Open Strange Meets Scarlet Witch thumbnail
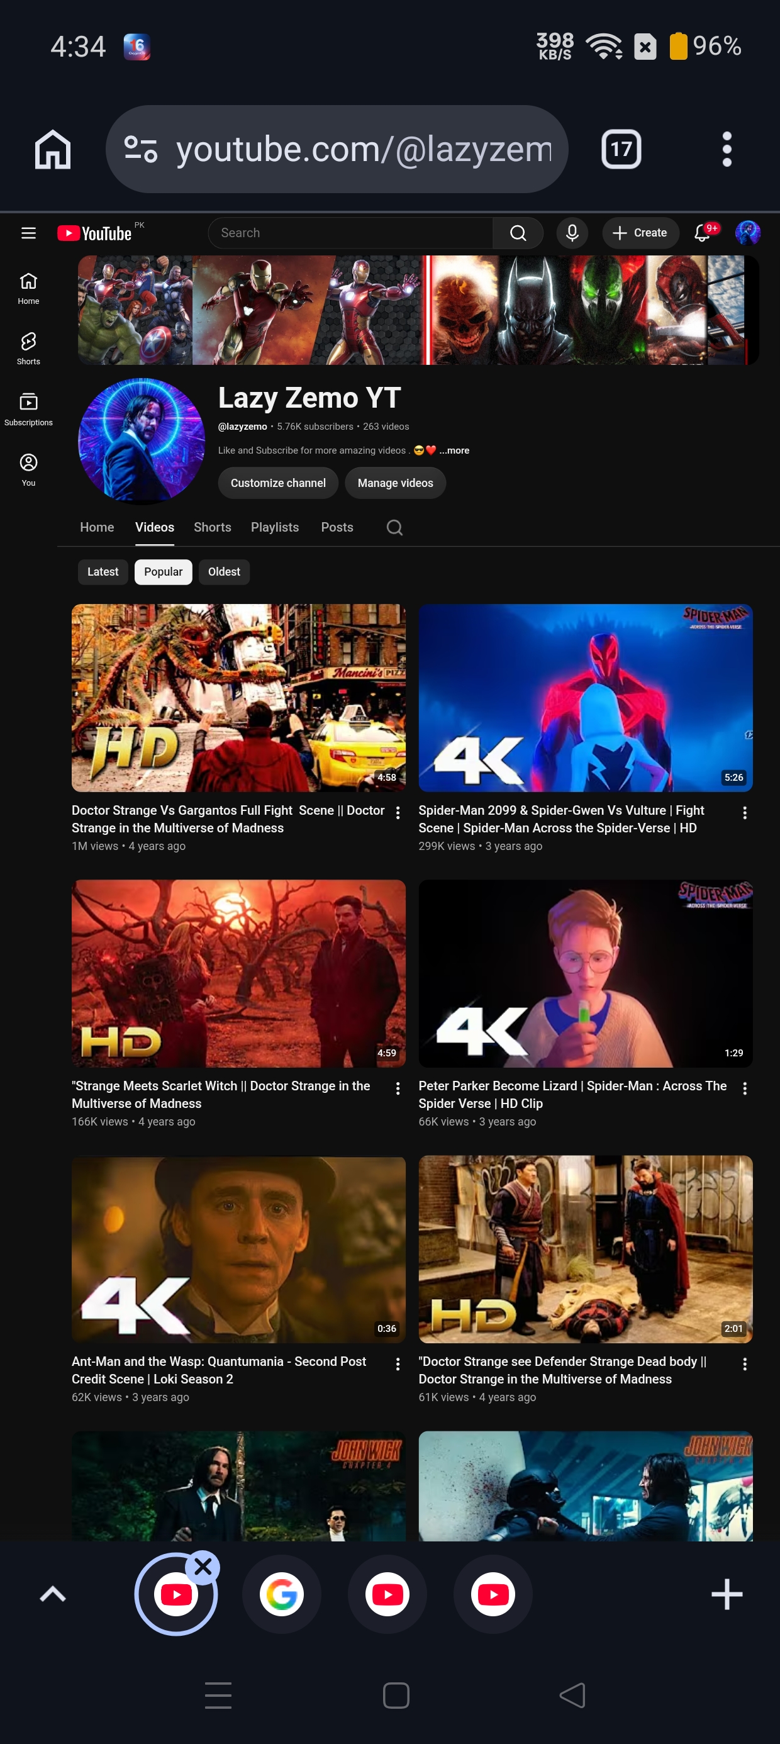 (239, 973)
